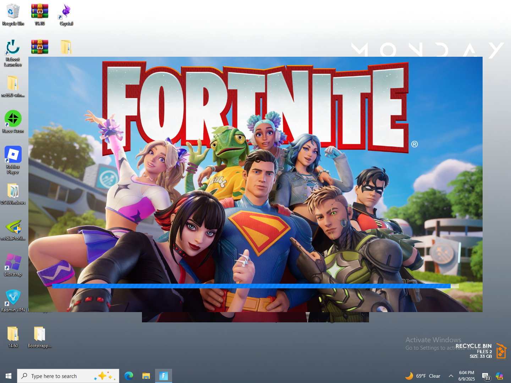Click the moon weather icon

(x=409, y=376)
